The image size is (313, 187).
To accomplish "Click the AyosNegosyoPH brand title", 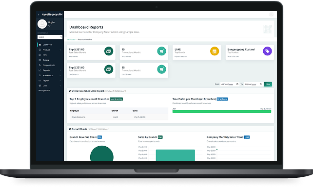I will coord(52,15).
